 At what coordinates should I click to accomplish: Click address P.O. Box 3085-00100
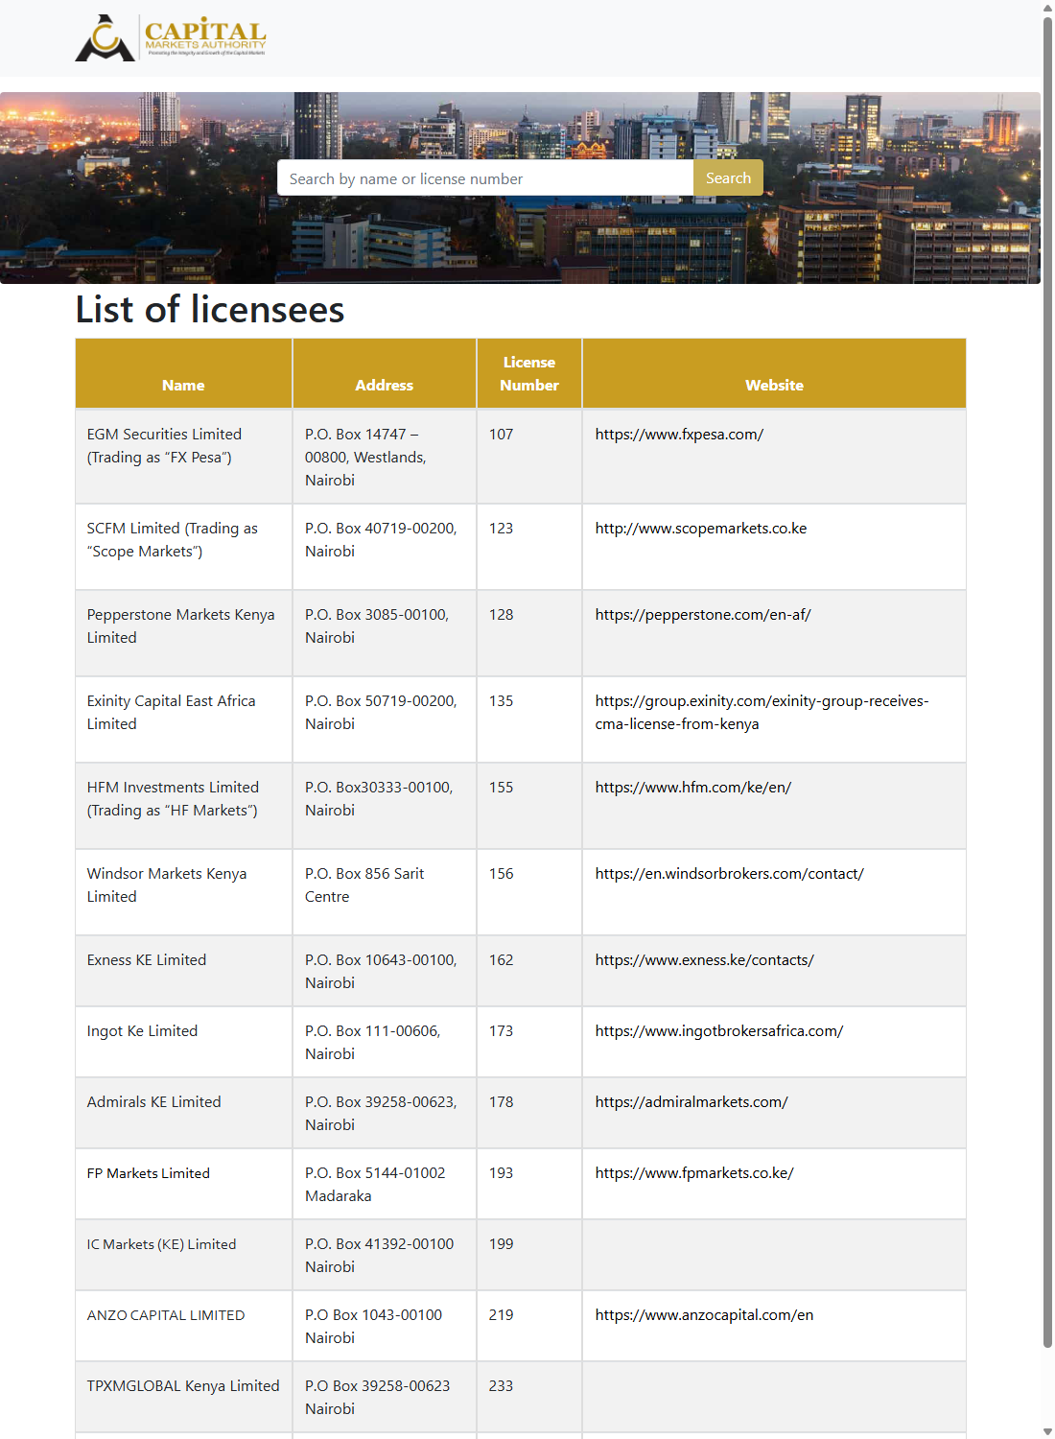click(377, 626)
